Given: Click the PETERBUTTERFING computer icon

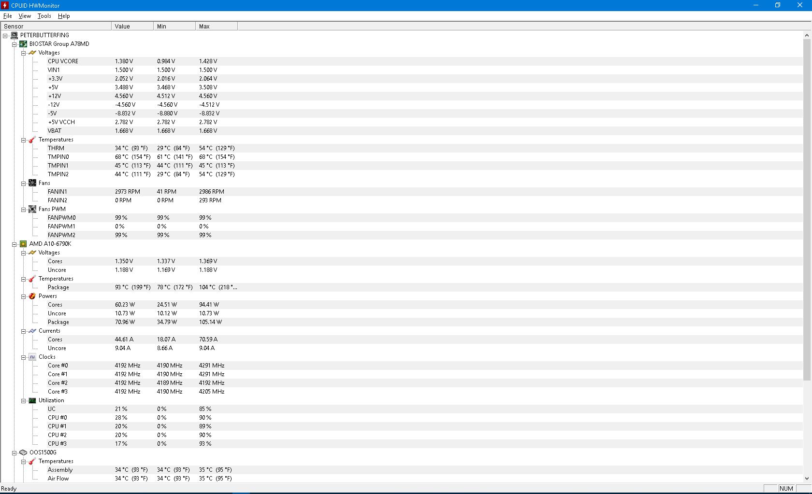Looking at the screenshot, I should (14, 35).
